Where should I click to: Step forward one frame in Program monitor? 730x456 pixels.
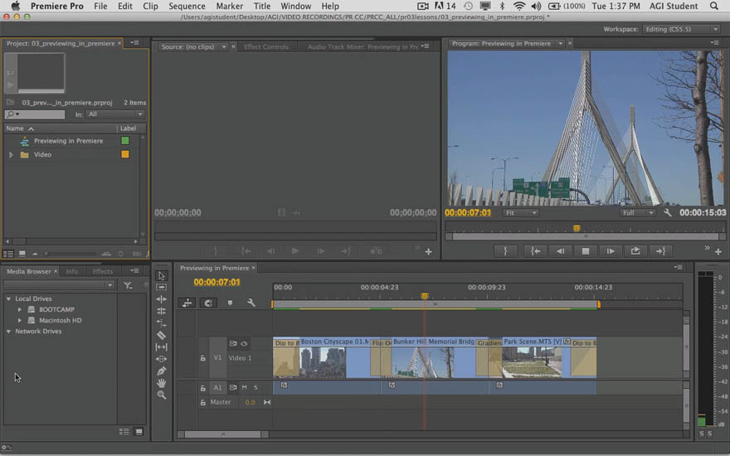[611, 251]
